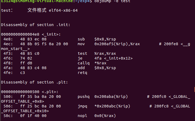
Task: Click the '_OFFSET_TABLE_+0x10>' wrapped text
Action: (25, 111)
